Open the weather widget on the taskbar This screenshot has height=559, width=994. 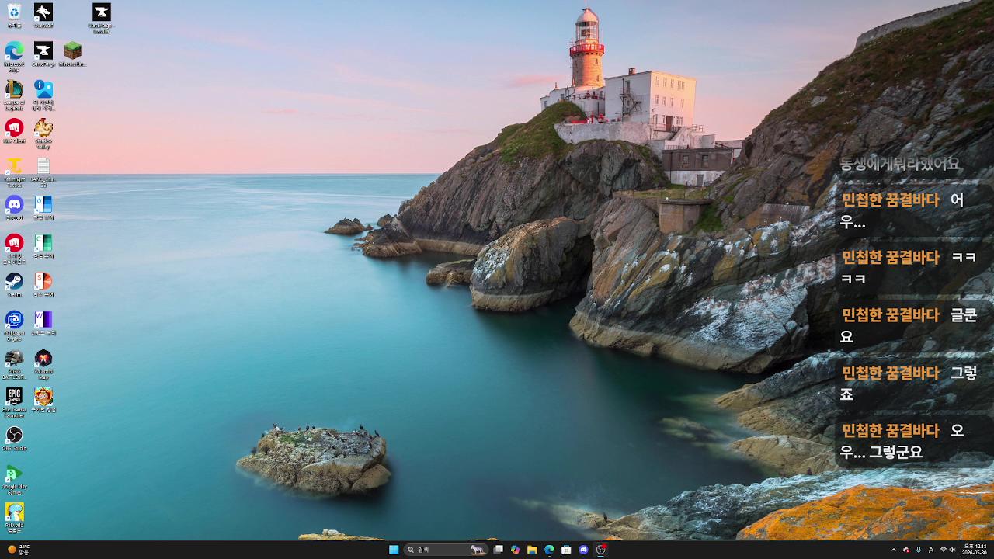[x=19, y=550]
